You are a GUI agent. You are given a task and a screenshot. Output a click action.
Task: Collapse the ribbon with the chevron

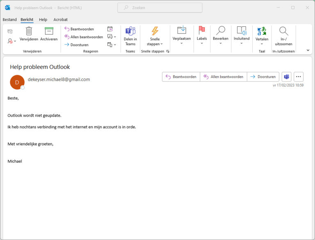[x=308, y=50]
